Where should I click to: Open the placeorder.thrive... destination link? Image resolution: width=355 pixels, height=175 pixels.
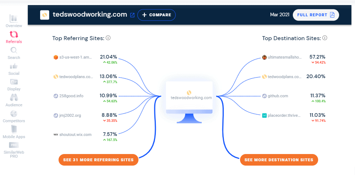pos(284,115)
